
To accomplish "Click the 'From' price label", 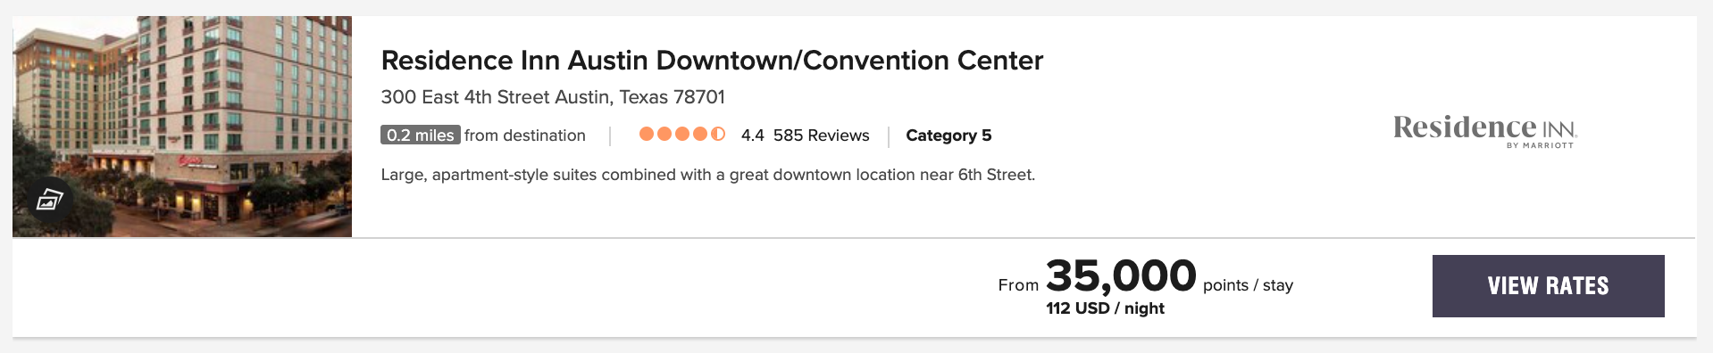I will pyautogui.click(x=1018, y=285).
